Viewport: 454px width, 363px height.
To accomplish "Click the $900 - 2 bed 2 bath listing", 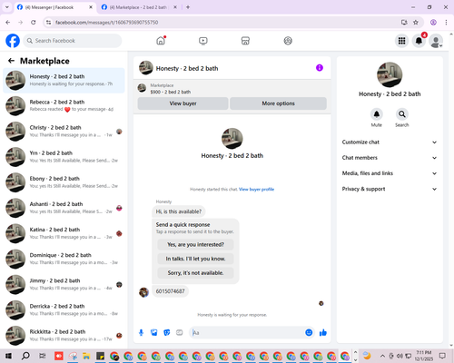I will [171, 92].
